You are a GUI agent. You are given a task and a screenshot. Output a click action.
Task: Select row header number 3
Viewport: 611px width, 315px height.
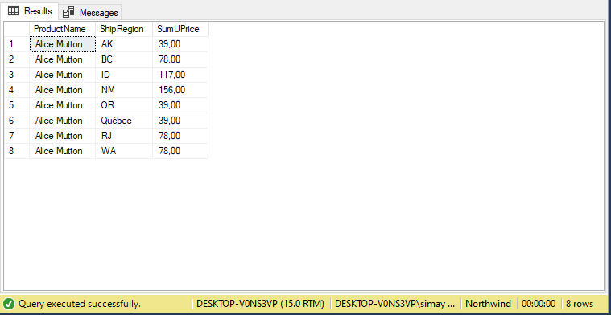(17, 75)
